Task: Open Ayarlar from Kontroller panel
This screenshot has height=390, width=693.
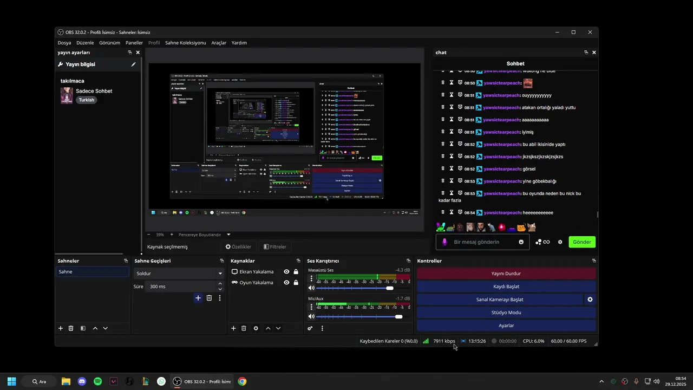Action: 506,326
